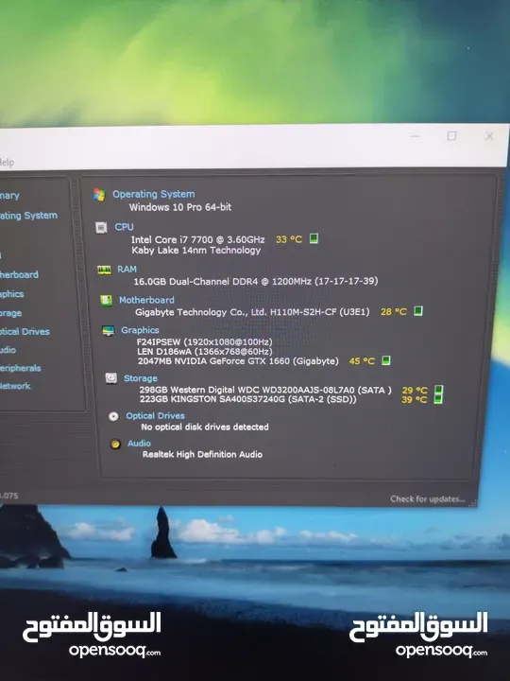This screenshot has width=510, height=681.
Task: Select Summary in the sidebar
Action: 9,196
